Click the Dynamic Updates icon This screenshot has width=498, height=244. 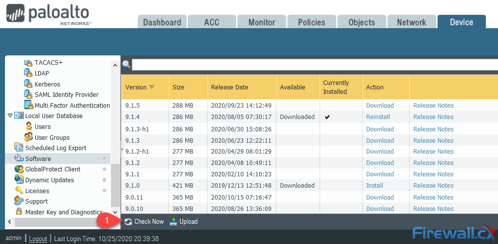point(19,180)
